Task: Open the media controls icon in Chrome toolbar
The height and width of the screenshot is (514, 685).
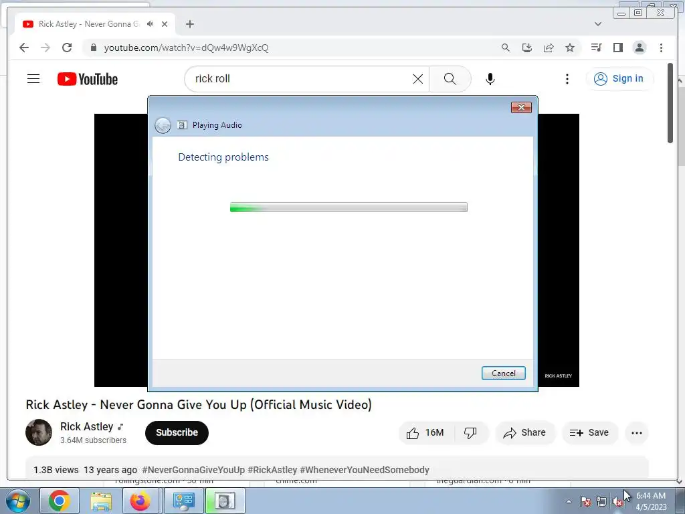Action: 596,48
